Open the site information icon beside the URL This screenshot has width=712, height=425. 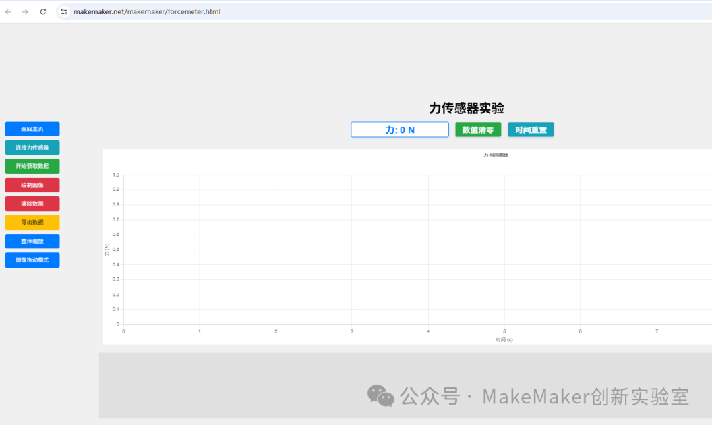[64, 12]
